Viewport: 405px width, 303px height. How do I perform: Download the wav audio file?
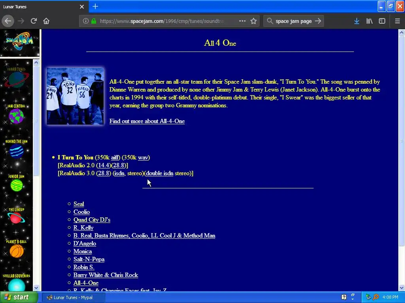[x=143, y=157]
